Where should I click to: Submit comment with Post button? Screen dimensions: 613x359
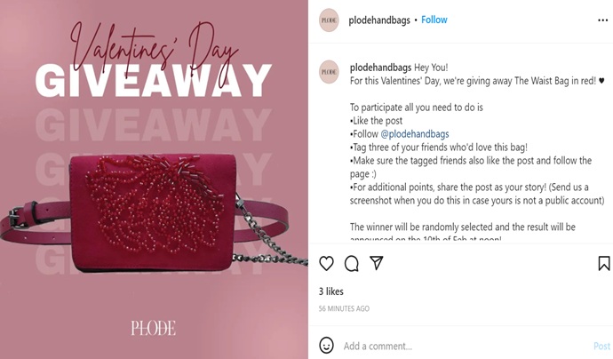point(601,346)
